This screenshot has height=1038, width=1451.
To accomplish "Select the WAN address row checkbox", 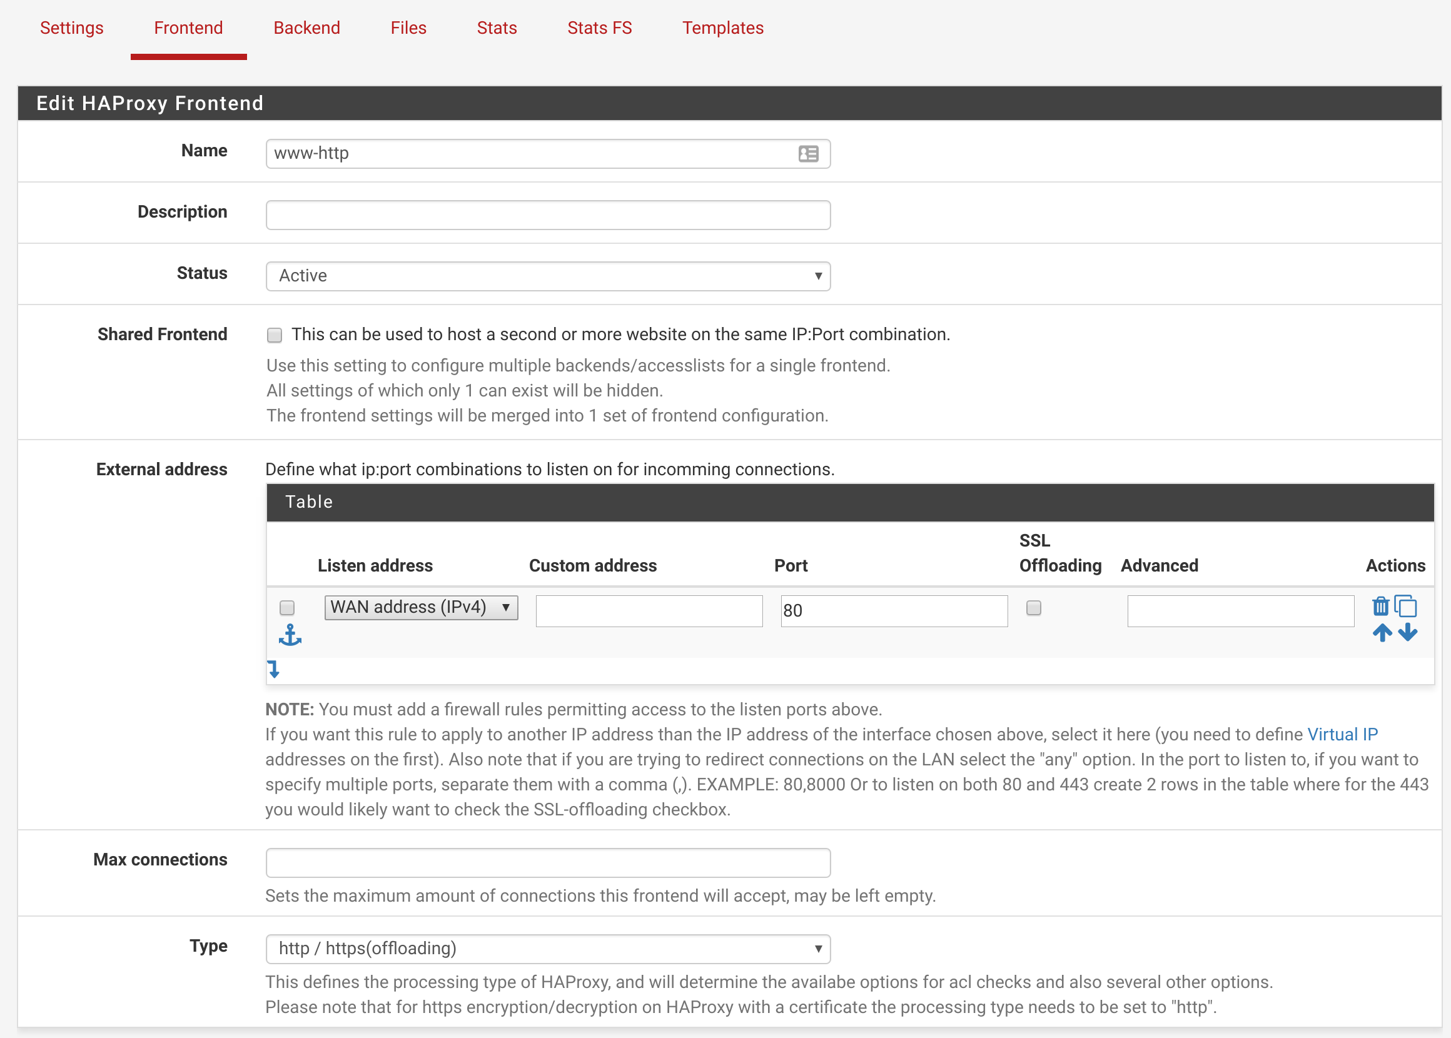I will point(287,607).
